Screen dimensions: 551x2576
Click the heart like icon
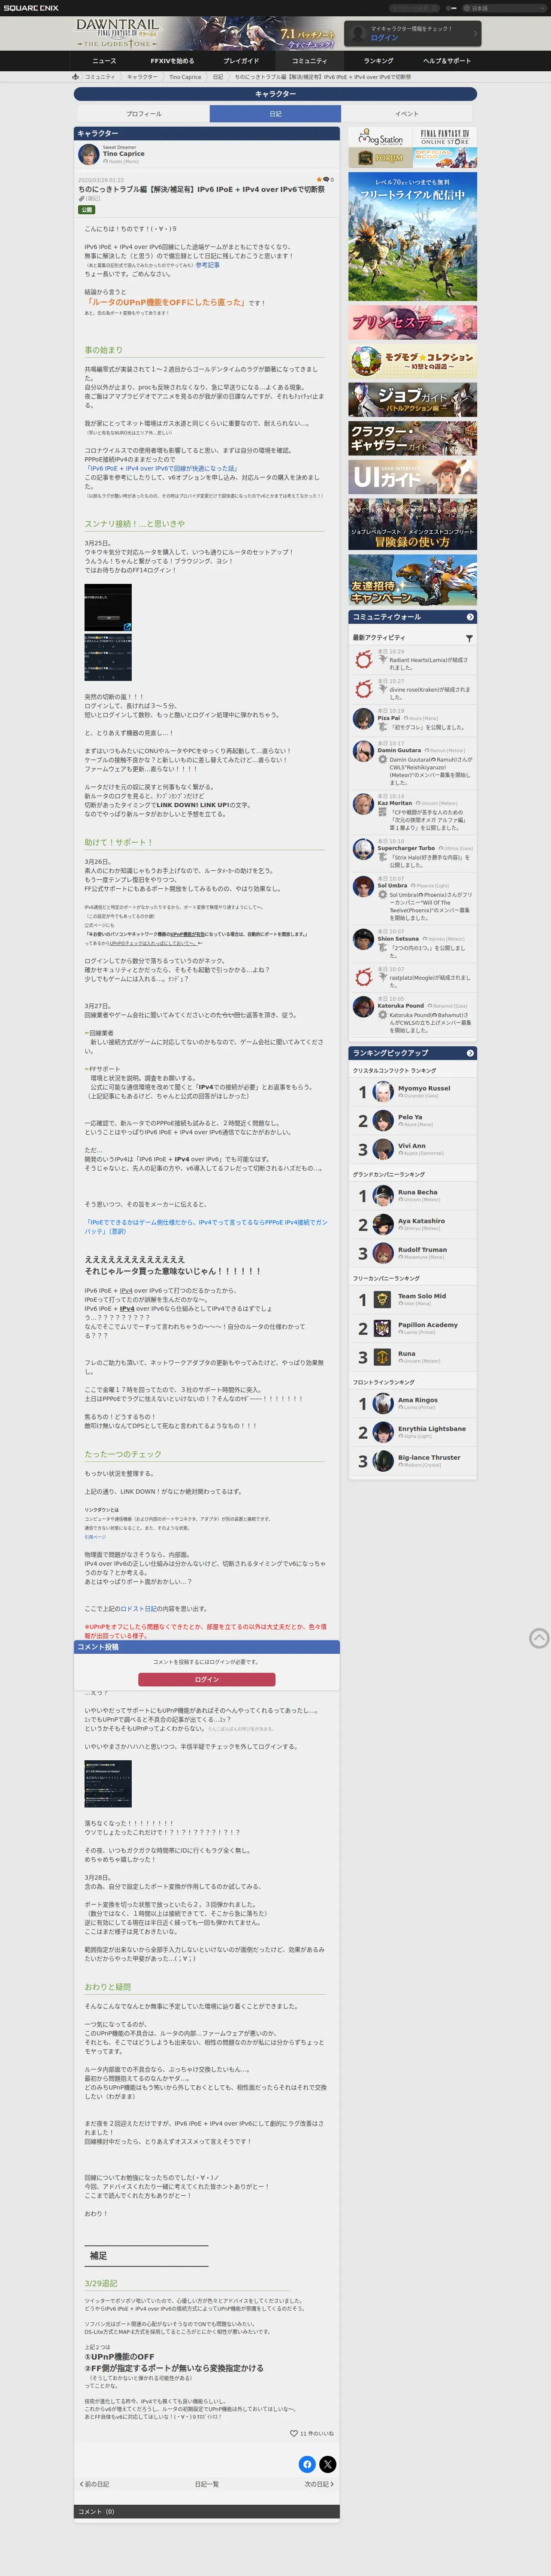(x=293, y=2434)
